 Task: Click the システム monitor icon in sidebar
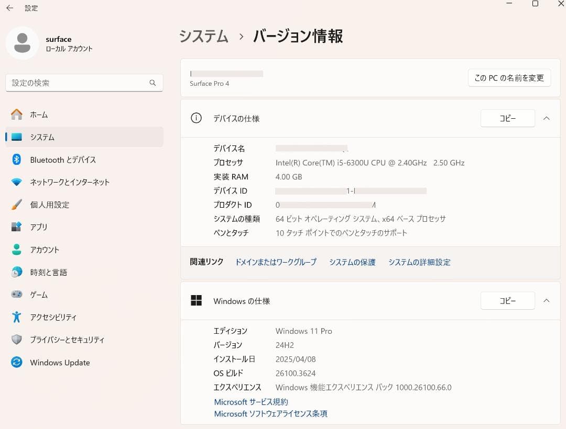17,137
